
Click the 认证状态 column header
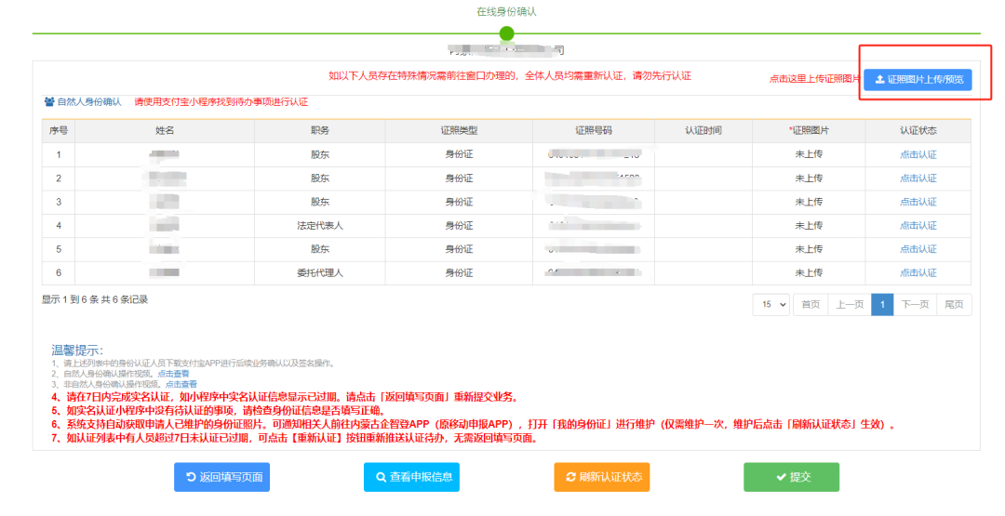[918, 130]
